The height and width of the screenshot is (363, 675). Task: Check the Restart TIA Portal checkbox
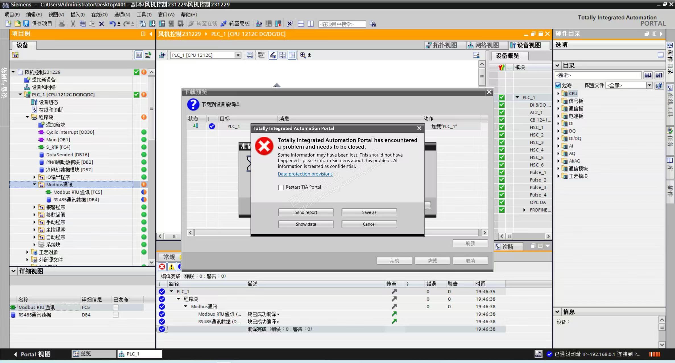281,187
